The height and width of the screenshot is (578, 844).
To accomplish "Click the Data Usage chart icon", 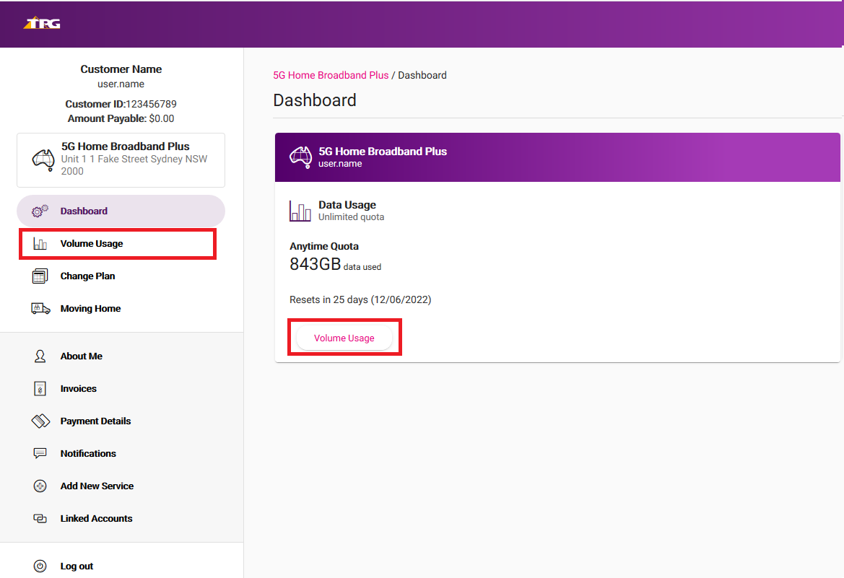I will [x=301, y=211].
